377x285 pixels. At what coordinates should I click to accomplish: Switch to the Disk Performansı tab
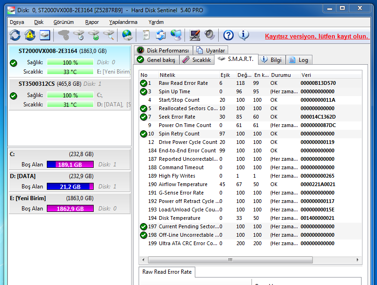coord(163,50)
